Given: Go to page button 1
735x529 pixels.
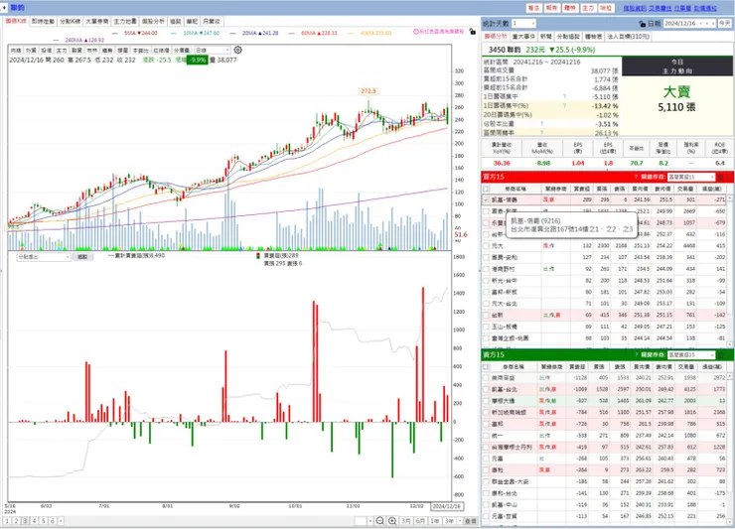Looking at the screenshot, I should [8, 521].
